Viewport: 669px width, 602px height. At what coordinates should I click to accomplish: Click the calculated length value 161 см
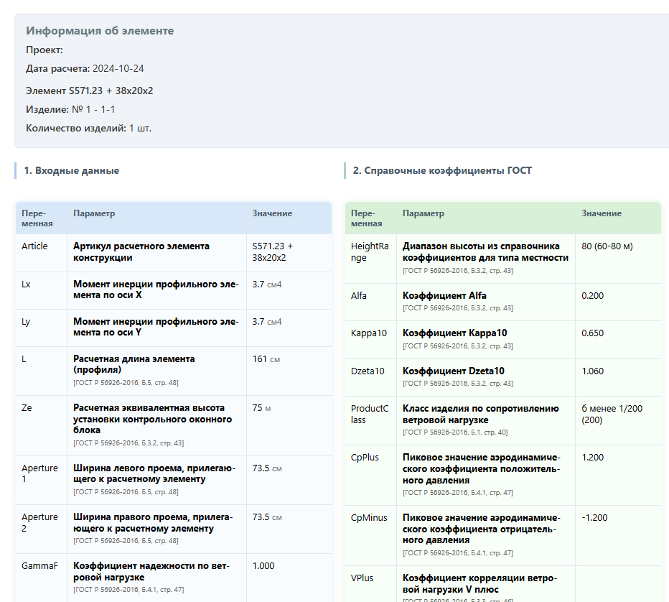265,359
